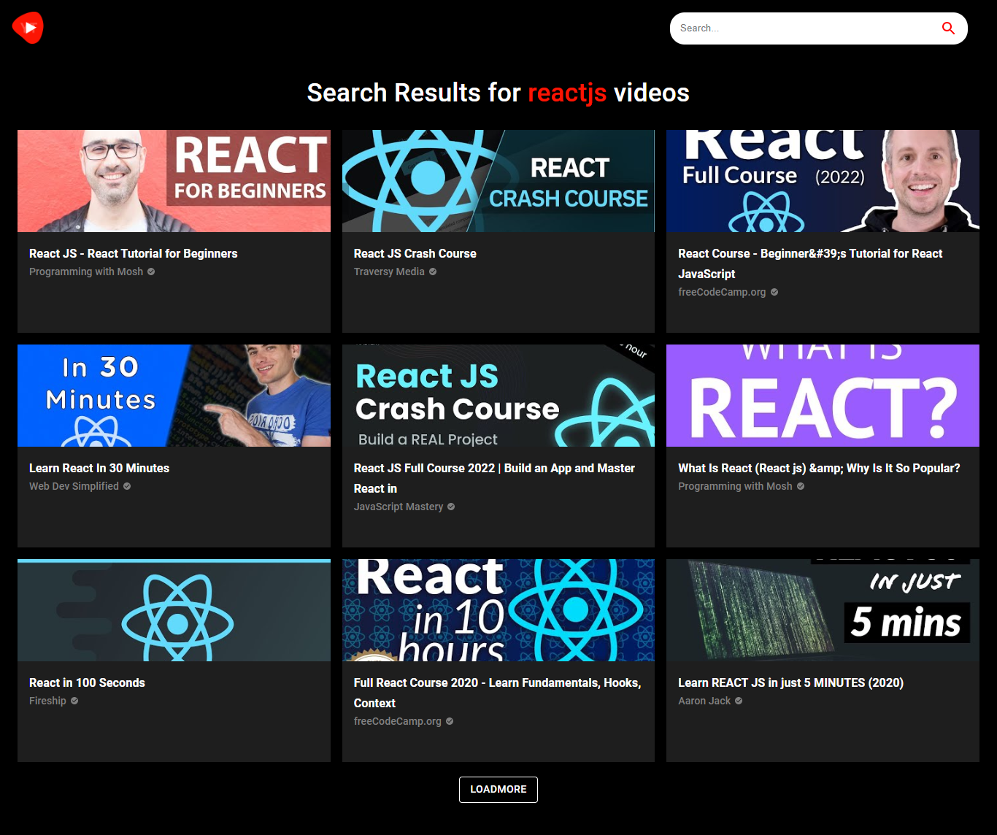The image size is (997, 835).
Task: Click the verified badge next to Web Dev Simplified
Action: (126, 485)
